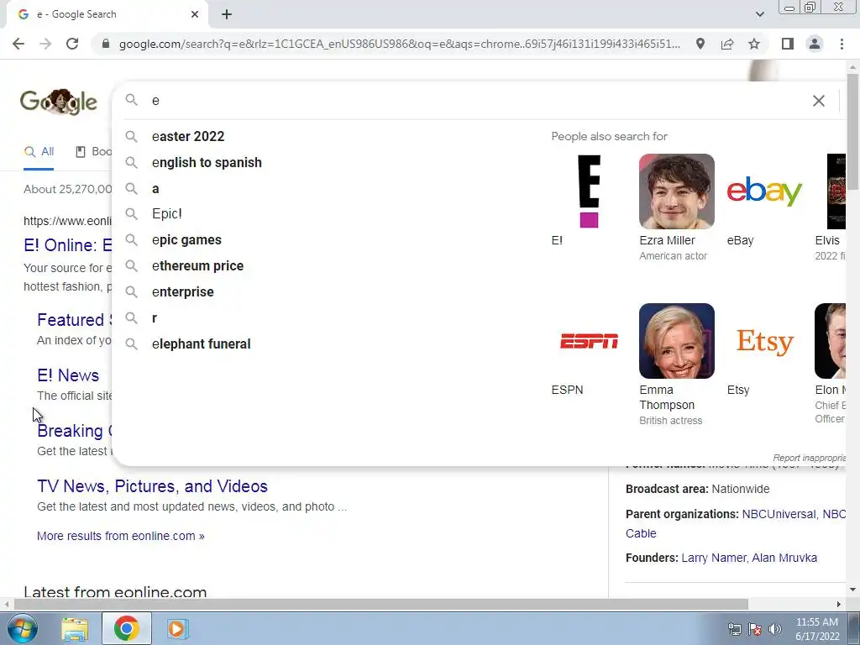
Task: Click the browser forward arrow
Action: pos(45,44)
